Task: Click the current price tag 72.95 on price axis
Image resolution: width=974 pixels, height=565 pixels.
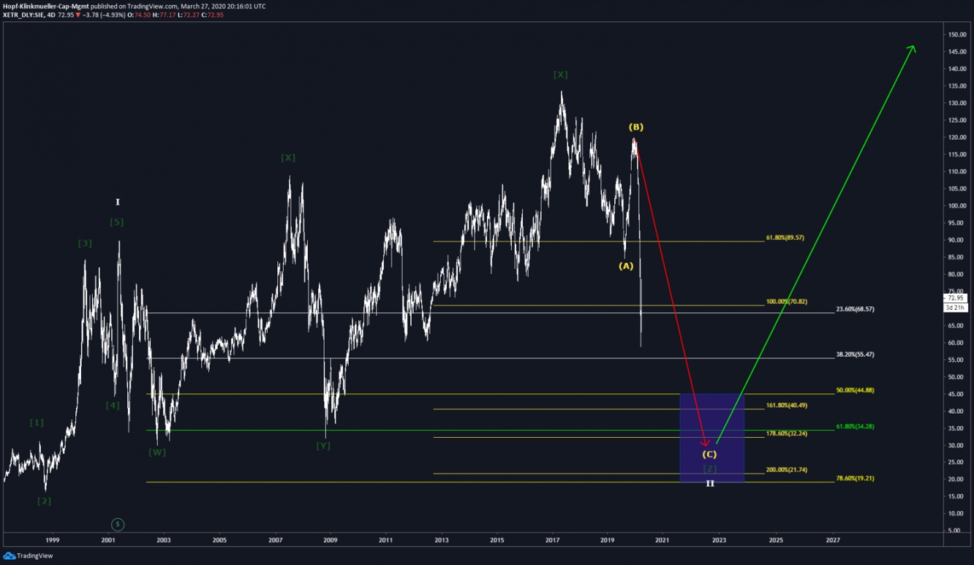Action: click(x=956, y=298)
